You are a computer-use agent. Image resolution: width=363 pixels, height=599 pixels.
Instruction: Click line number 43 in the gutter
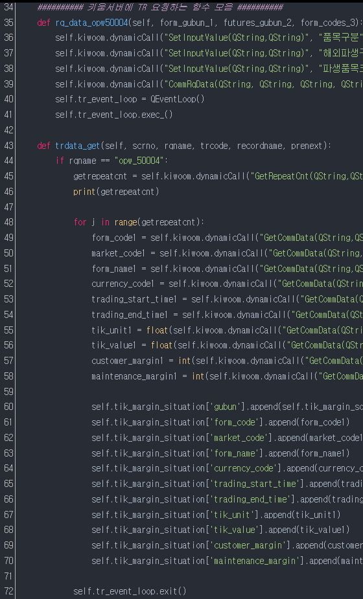coord(8,146)
